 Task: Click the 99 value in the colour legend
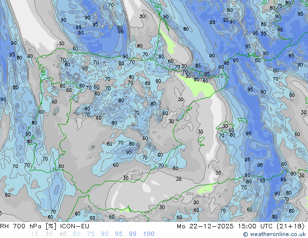(133, 234)
